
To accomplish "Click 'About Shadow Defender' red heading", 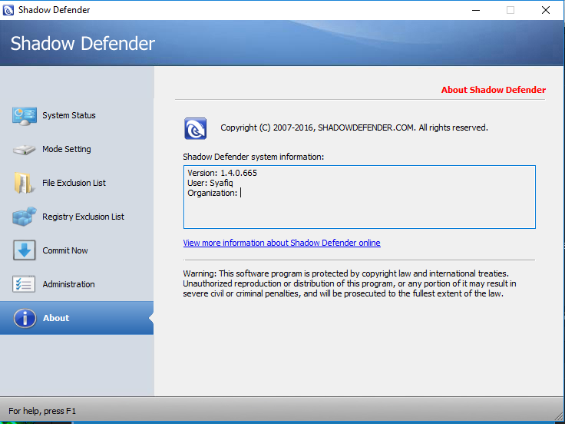I will 494,90.
